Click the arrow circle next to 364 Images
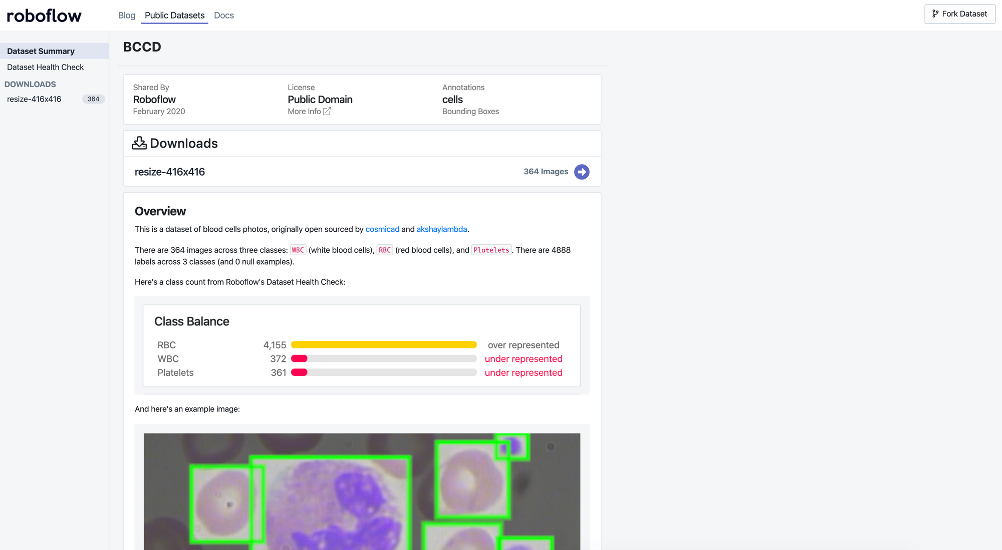Image resolution: width=1002 pixels, height=550 pixels. coord(582,172)
